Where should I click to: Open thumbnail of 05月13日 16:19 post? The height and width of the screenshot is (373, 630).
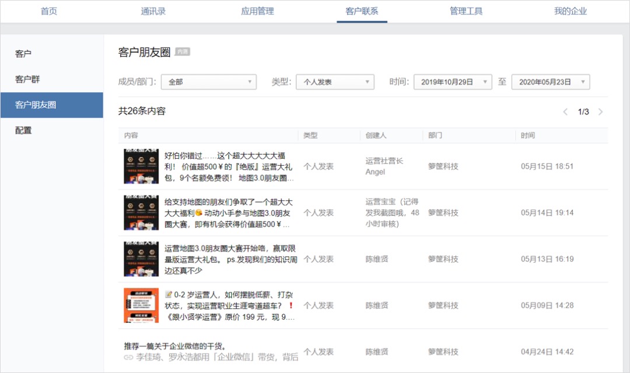pos(141,259)
